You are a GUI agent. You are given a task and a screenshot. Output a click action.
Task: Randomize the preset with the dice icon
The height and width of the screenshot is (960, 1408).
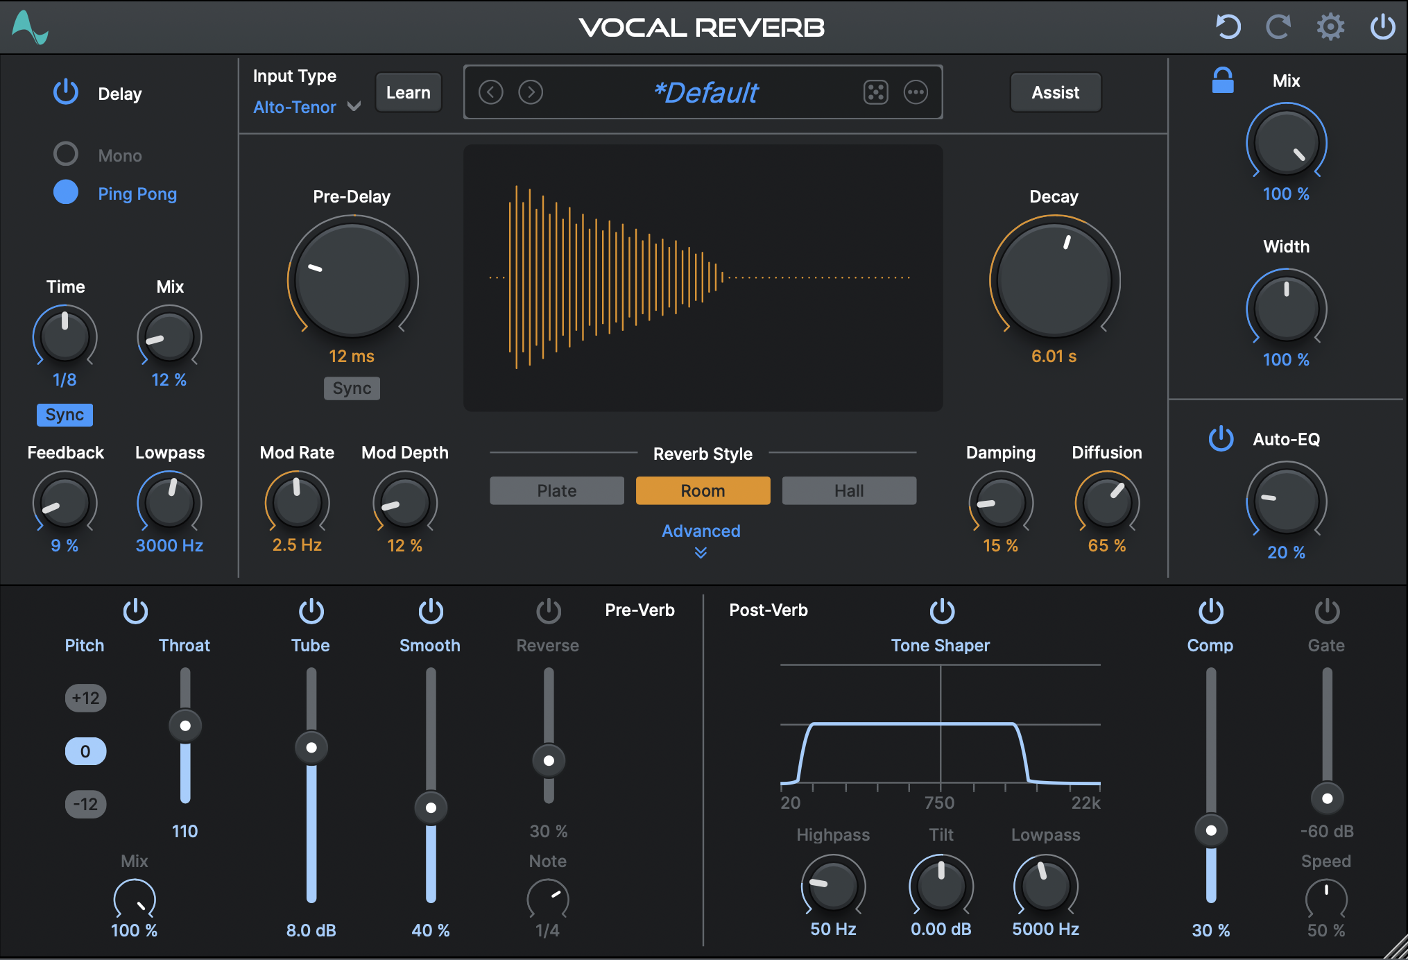(x=876, y=92)
